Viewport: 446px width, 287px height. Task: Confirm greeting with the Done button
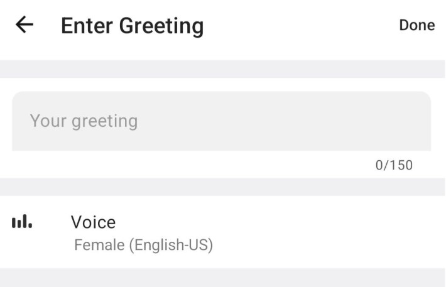(x=417, y=25)
